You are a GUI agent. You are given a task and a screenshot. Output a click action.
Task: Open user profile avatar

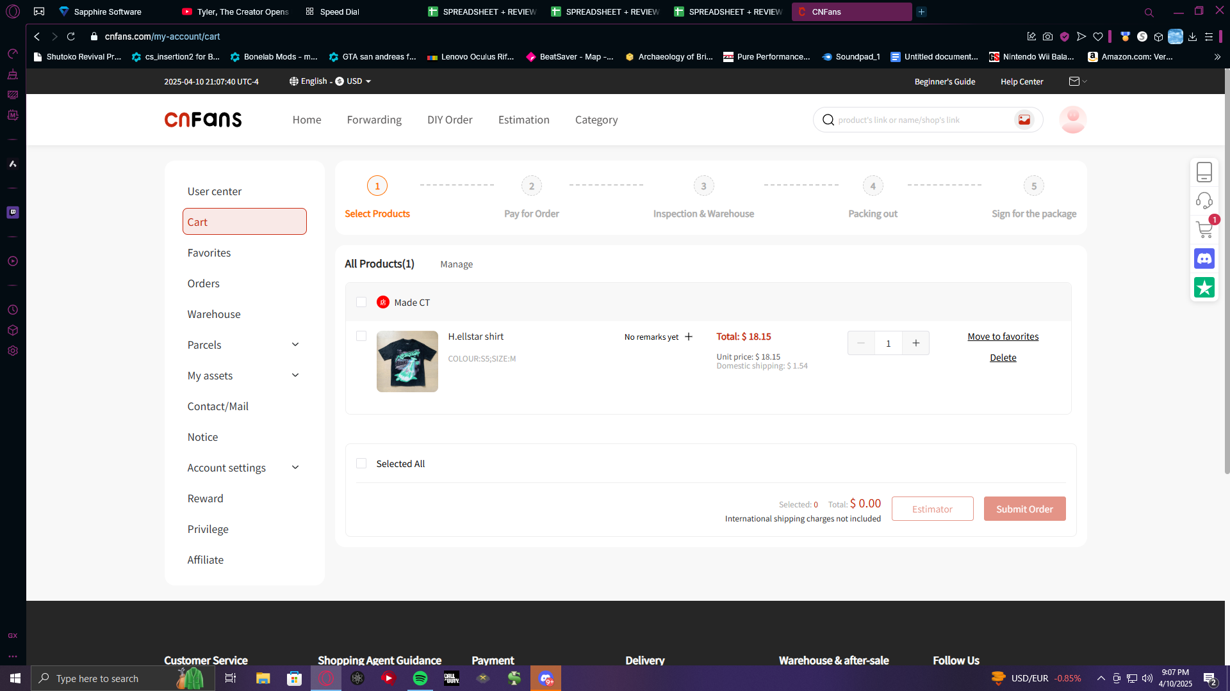(1072, 120)
